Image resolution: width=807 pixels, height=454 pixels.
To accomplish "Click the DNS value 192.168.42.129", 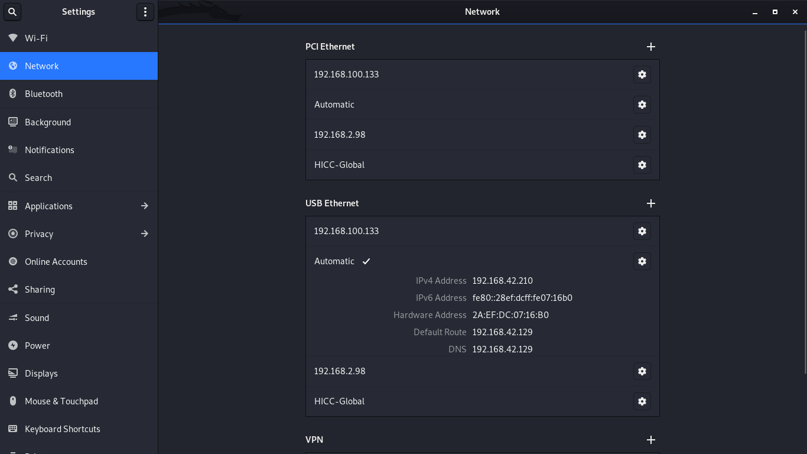I will (502, 349).
